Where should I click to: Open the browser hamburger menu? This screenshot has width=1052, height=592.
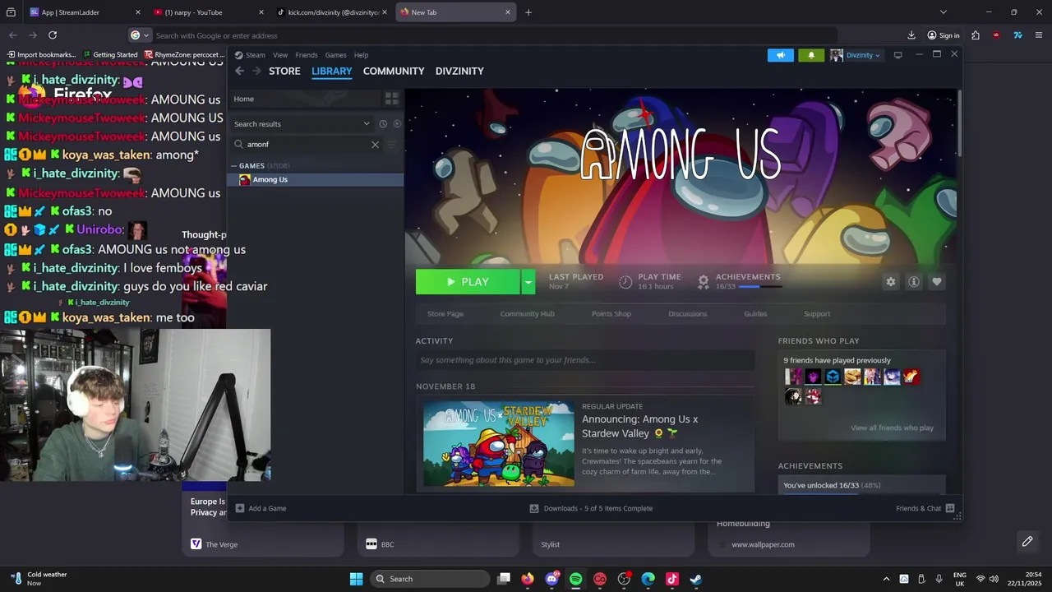[x=1039, y=35]
